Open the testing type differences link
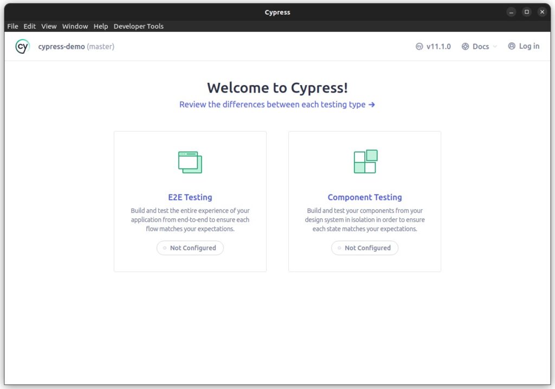The height and width of the screenshot is (389, 555). [277, 105]
